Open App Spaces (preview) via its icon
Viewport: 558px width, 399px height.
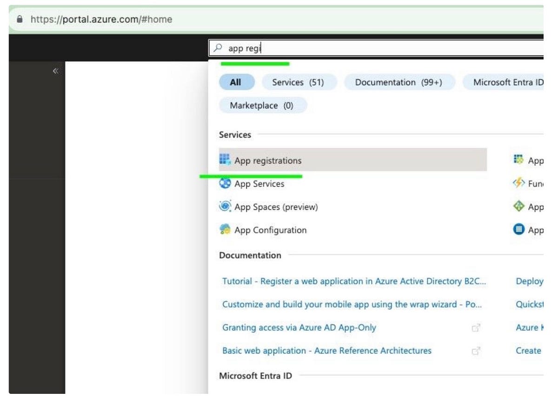(225, 206)
